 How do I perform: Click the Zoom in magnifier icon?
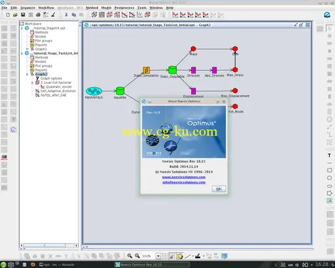(130, 256)
